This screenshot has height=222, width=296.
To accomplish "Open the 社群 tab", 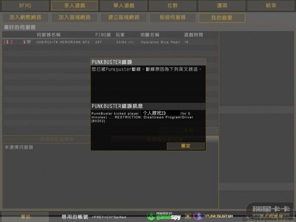I will [x=173, y=5].
